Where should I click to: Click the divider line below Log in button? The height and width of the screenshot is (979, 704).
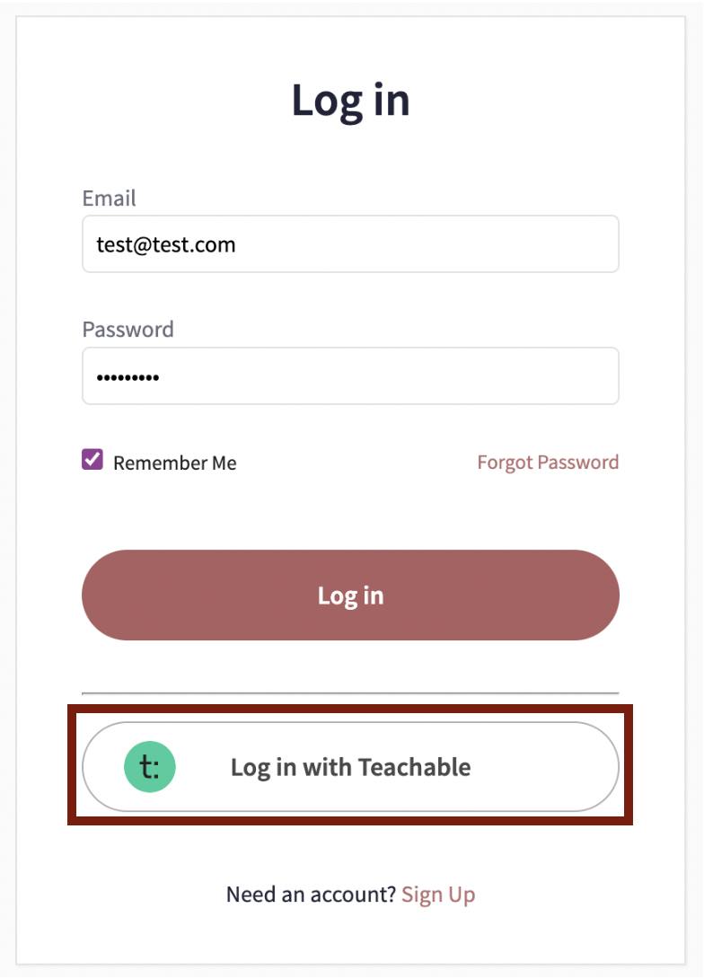350,693
